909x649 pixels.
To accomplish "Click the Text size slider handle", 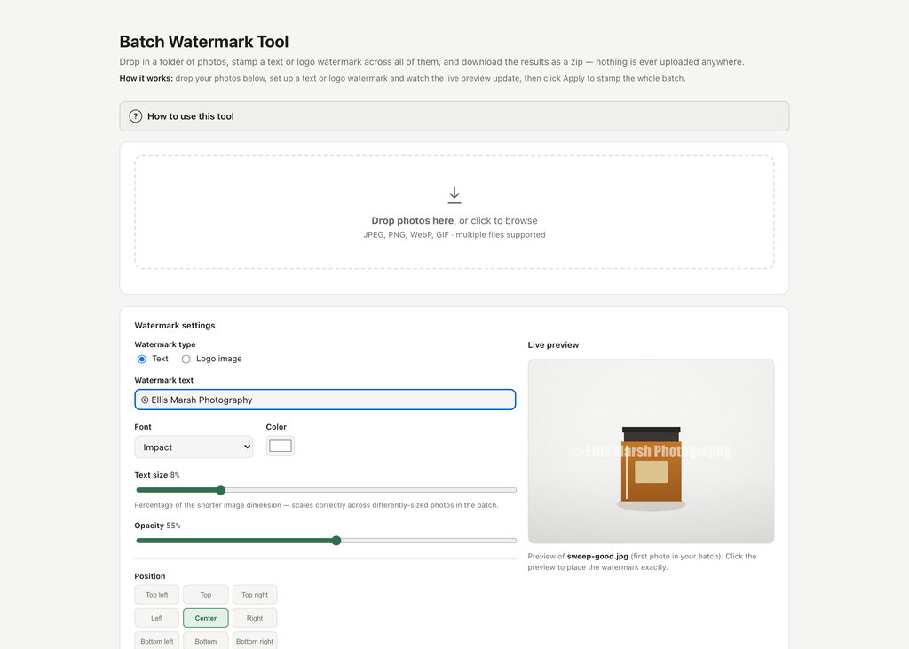I will 220,490.
